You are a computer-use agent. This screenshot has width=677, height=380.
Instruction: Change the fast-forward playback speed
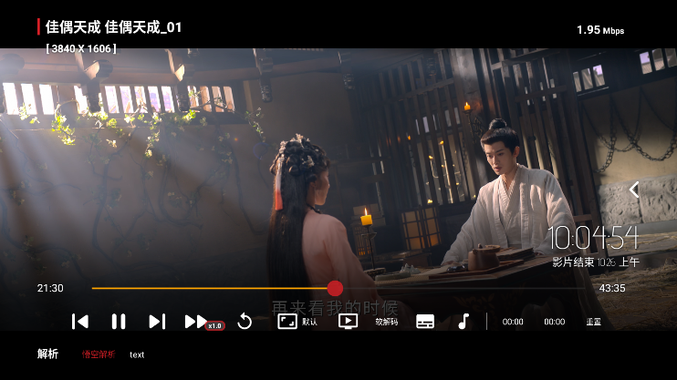pos(195,322)
